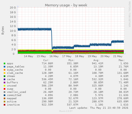The image size is (132, 114).
Task: Click the red swap legend swatch
Action: [5, 89]
